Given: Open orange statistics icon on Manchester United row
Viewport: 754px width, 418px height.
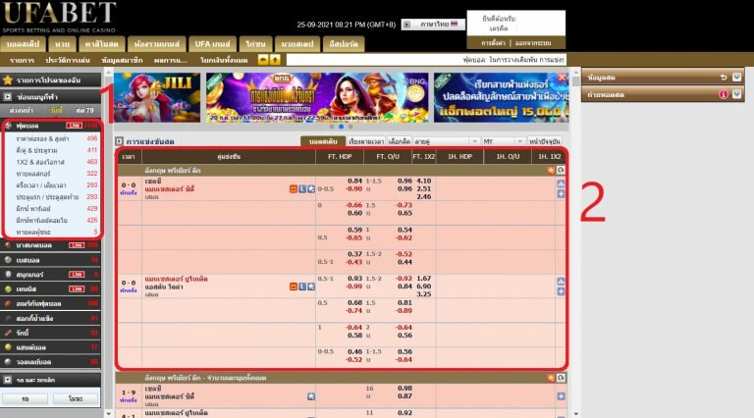Looking at the screenshot, I should 294,287.
